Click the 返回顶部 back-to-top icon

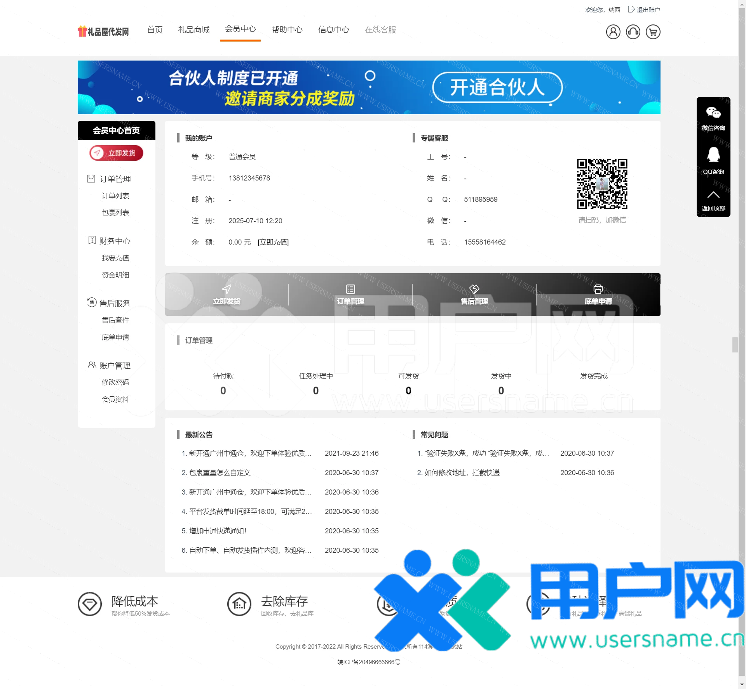click(x=714, y=194)
